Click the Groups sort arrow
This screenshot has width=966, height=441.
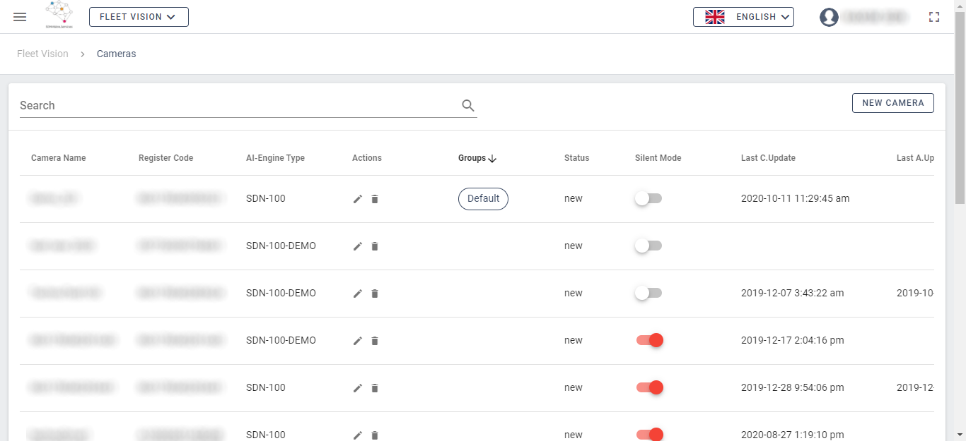click(x=492, y=159)
